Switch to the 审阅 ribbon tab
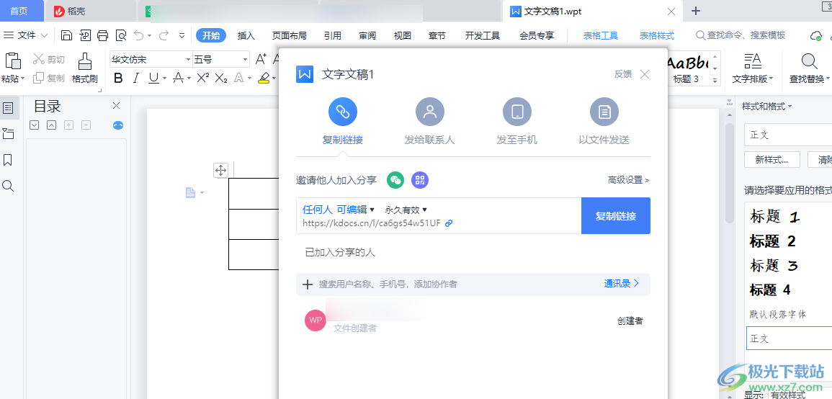Image resolution: width=832 pixels, height=399 pixels. click(367, 35)
